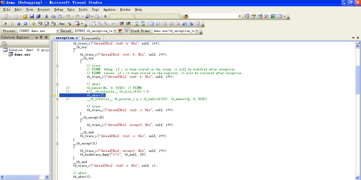The width and height of the screenshot is (361, 180).
Task: Continue debugging with the green play icon
Action: 5,24
